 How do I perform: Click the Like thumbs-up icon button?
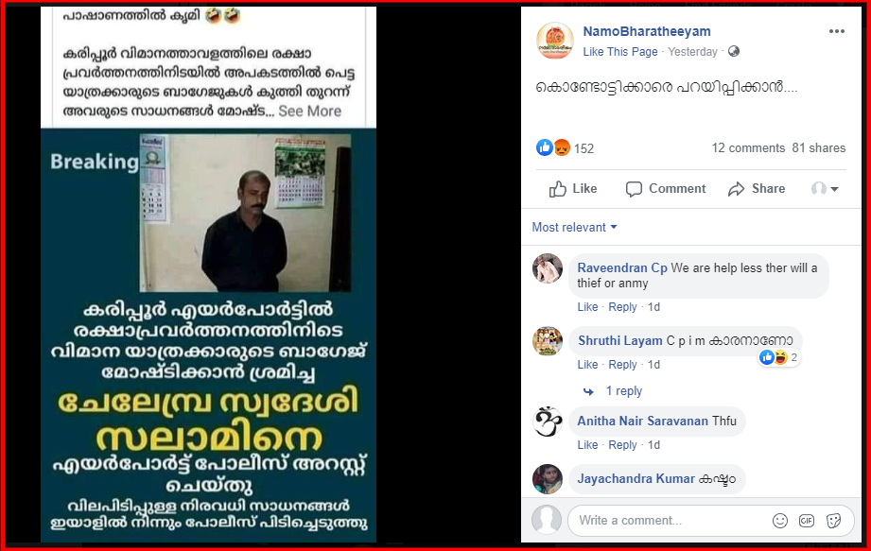click(573, 189)
